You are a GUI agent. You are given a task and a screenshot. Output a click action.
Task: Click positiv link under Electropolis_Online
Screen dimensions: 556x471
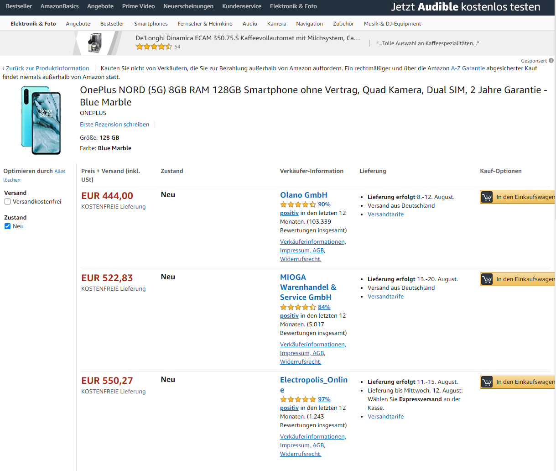(289, 408)
